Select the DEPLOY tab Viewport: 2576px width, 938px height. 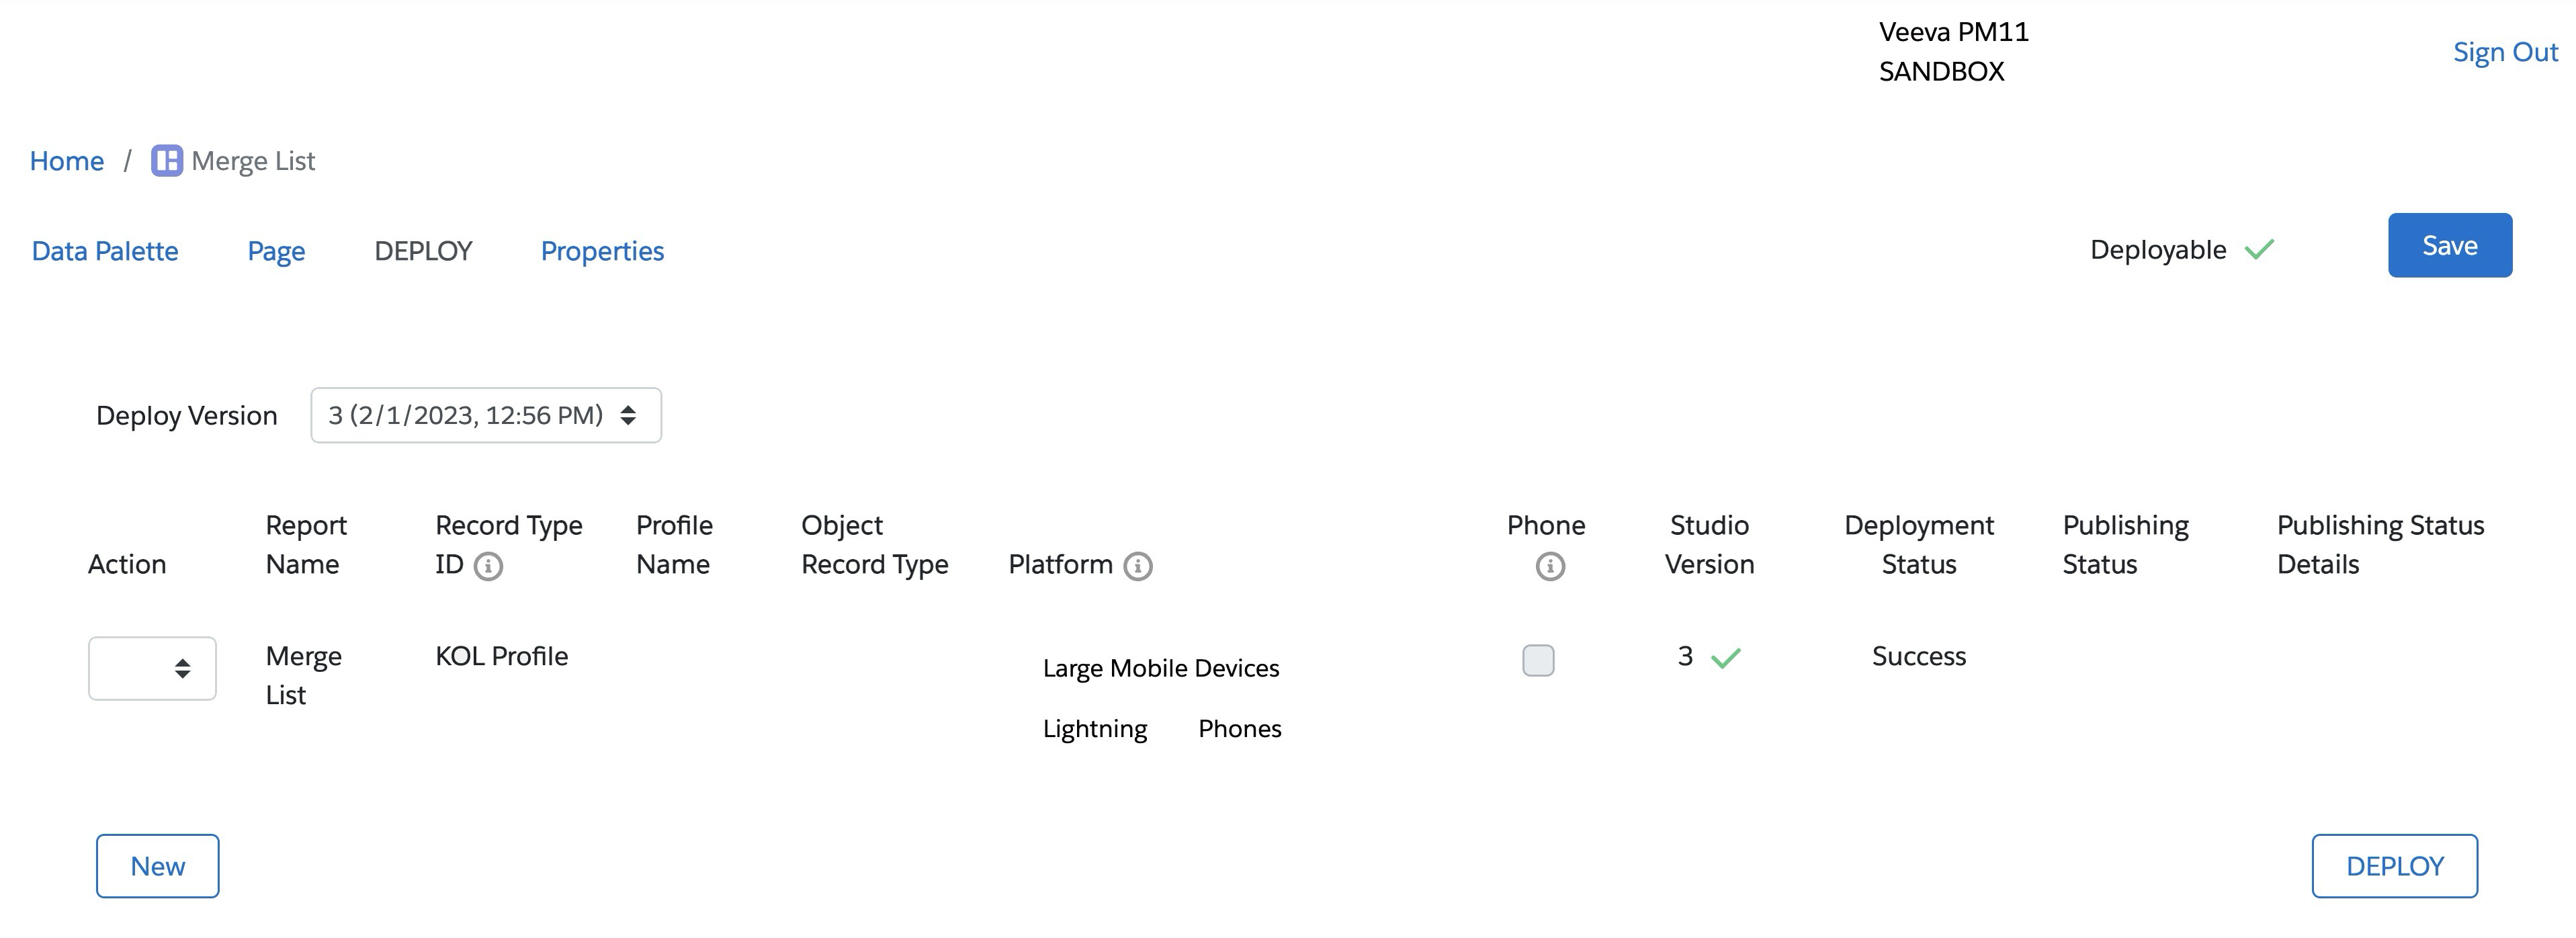point(423,251)
